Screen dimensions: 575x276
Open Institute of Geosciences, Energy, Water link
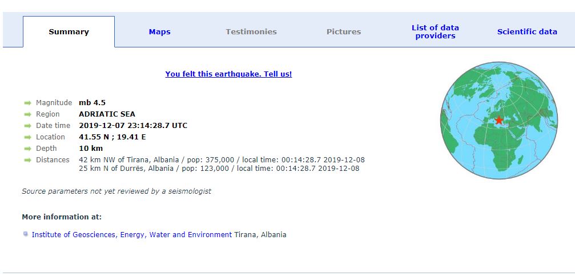132,235
